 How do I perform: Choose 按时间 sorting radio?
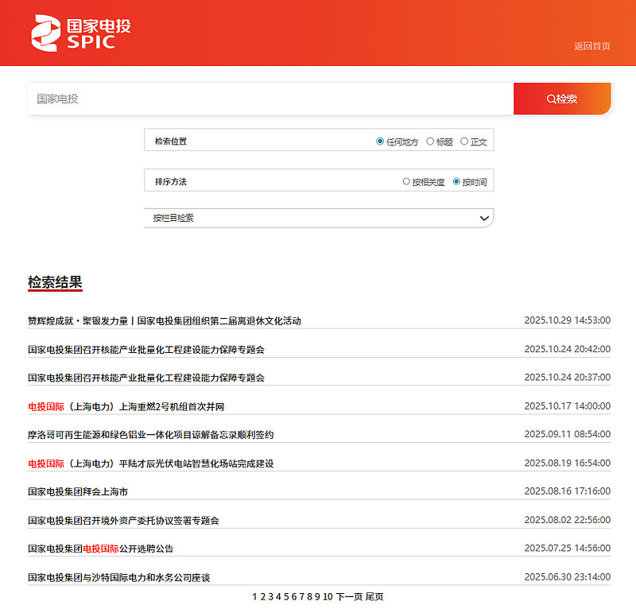456,181
